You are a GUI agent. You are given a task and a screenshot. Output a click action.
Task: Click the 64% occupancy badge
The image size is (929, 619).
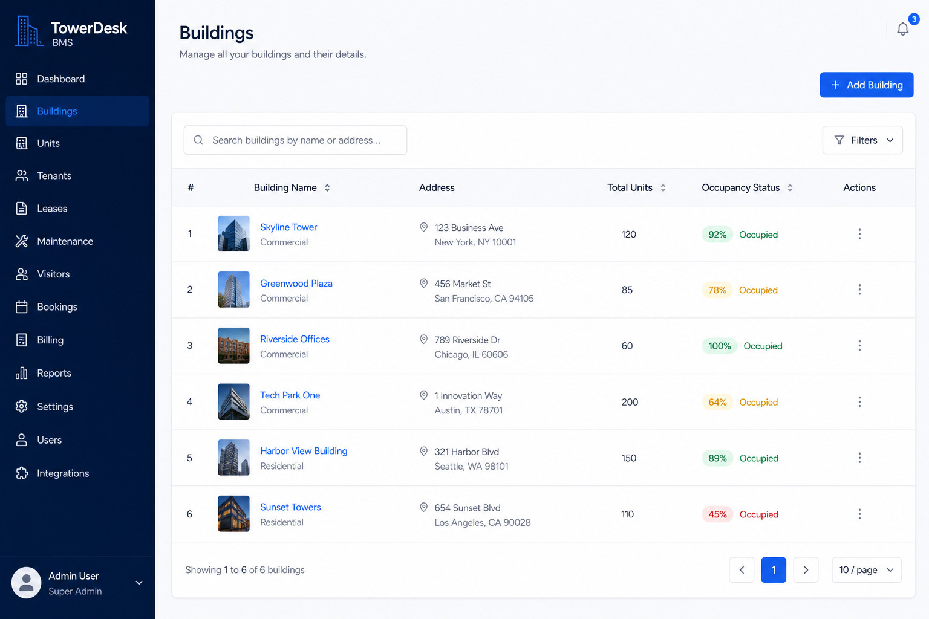click(x=717, y=403)
